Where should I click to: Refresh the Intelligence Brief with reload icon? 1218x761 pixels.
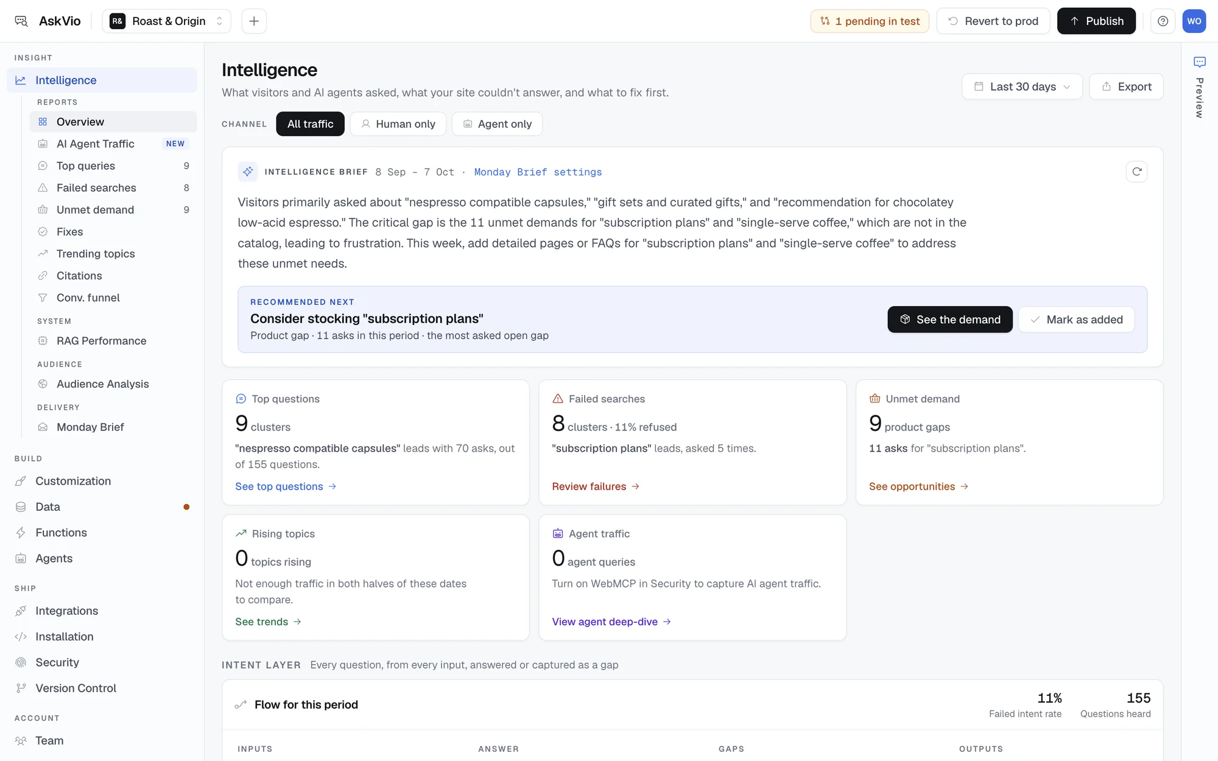1136,172
